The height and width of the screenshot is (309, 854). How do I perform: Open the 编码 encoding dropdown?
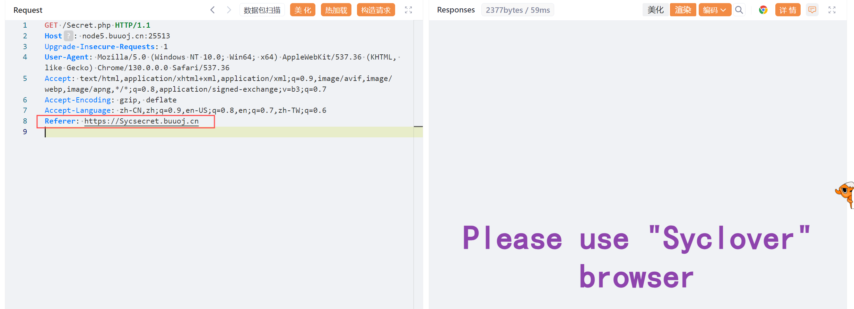pos(714,10)
